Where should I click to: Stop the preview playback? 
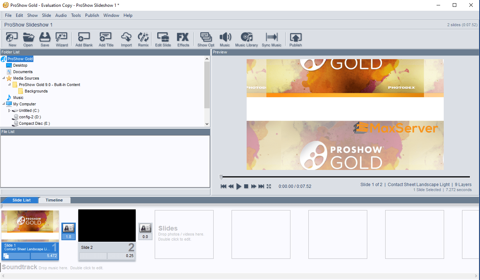(x=246, y=186)
